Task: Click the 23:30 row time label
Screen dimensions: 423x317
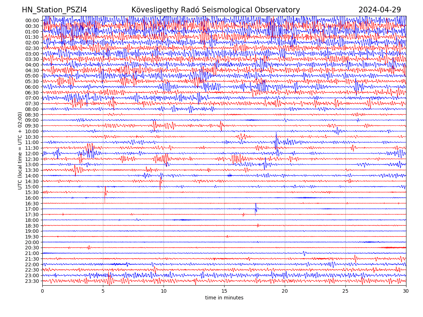Action: pyautogui.click(x=32, y=281)
